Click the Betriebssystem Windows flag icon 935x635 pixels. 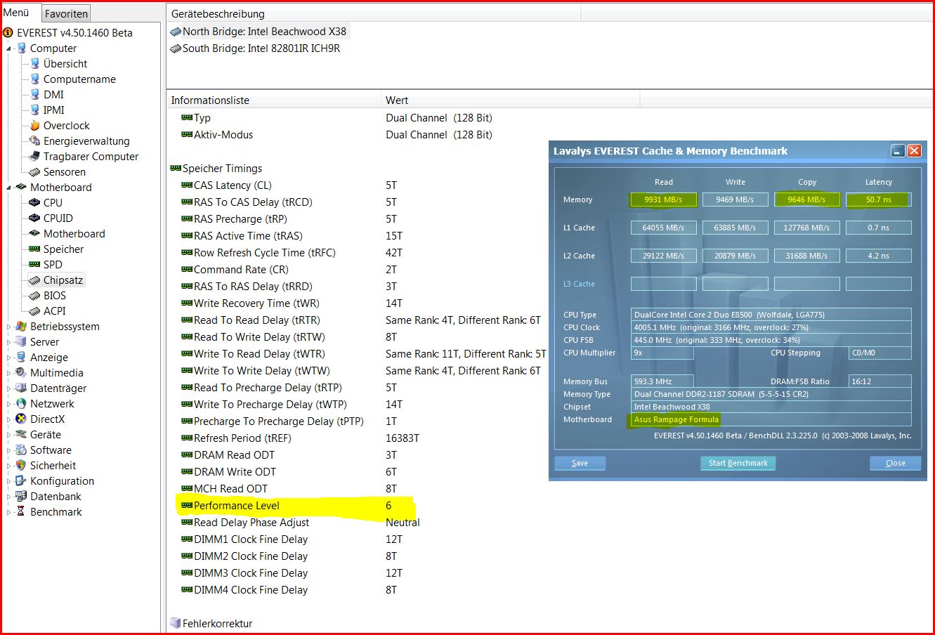[x=21, y=326]
